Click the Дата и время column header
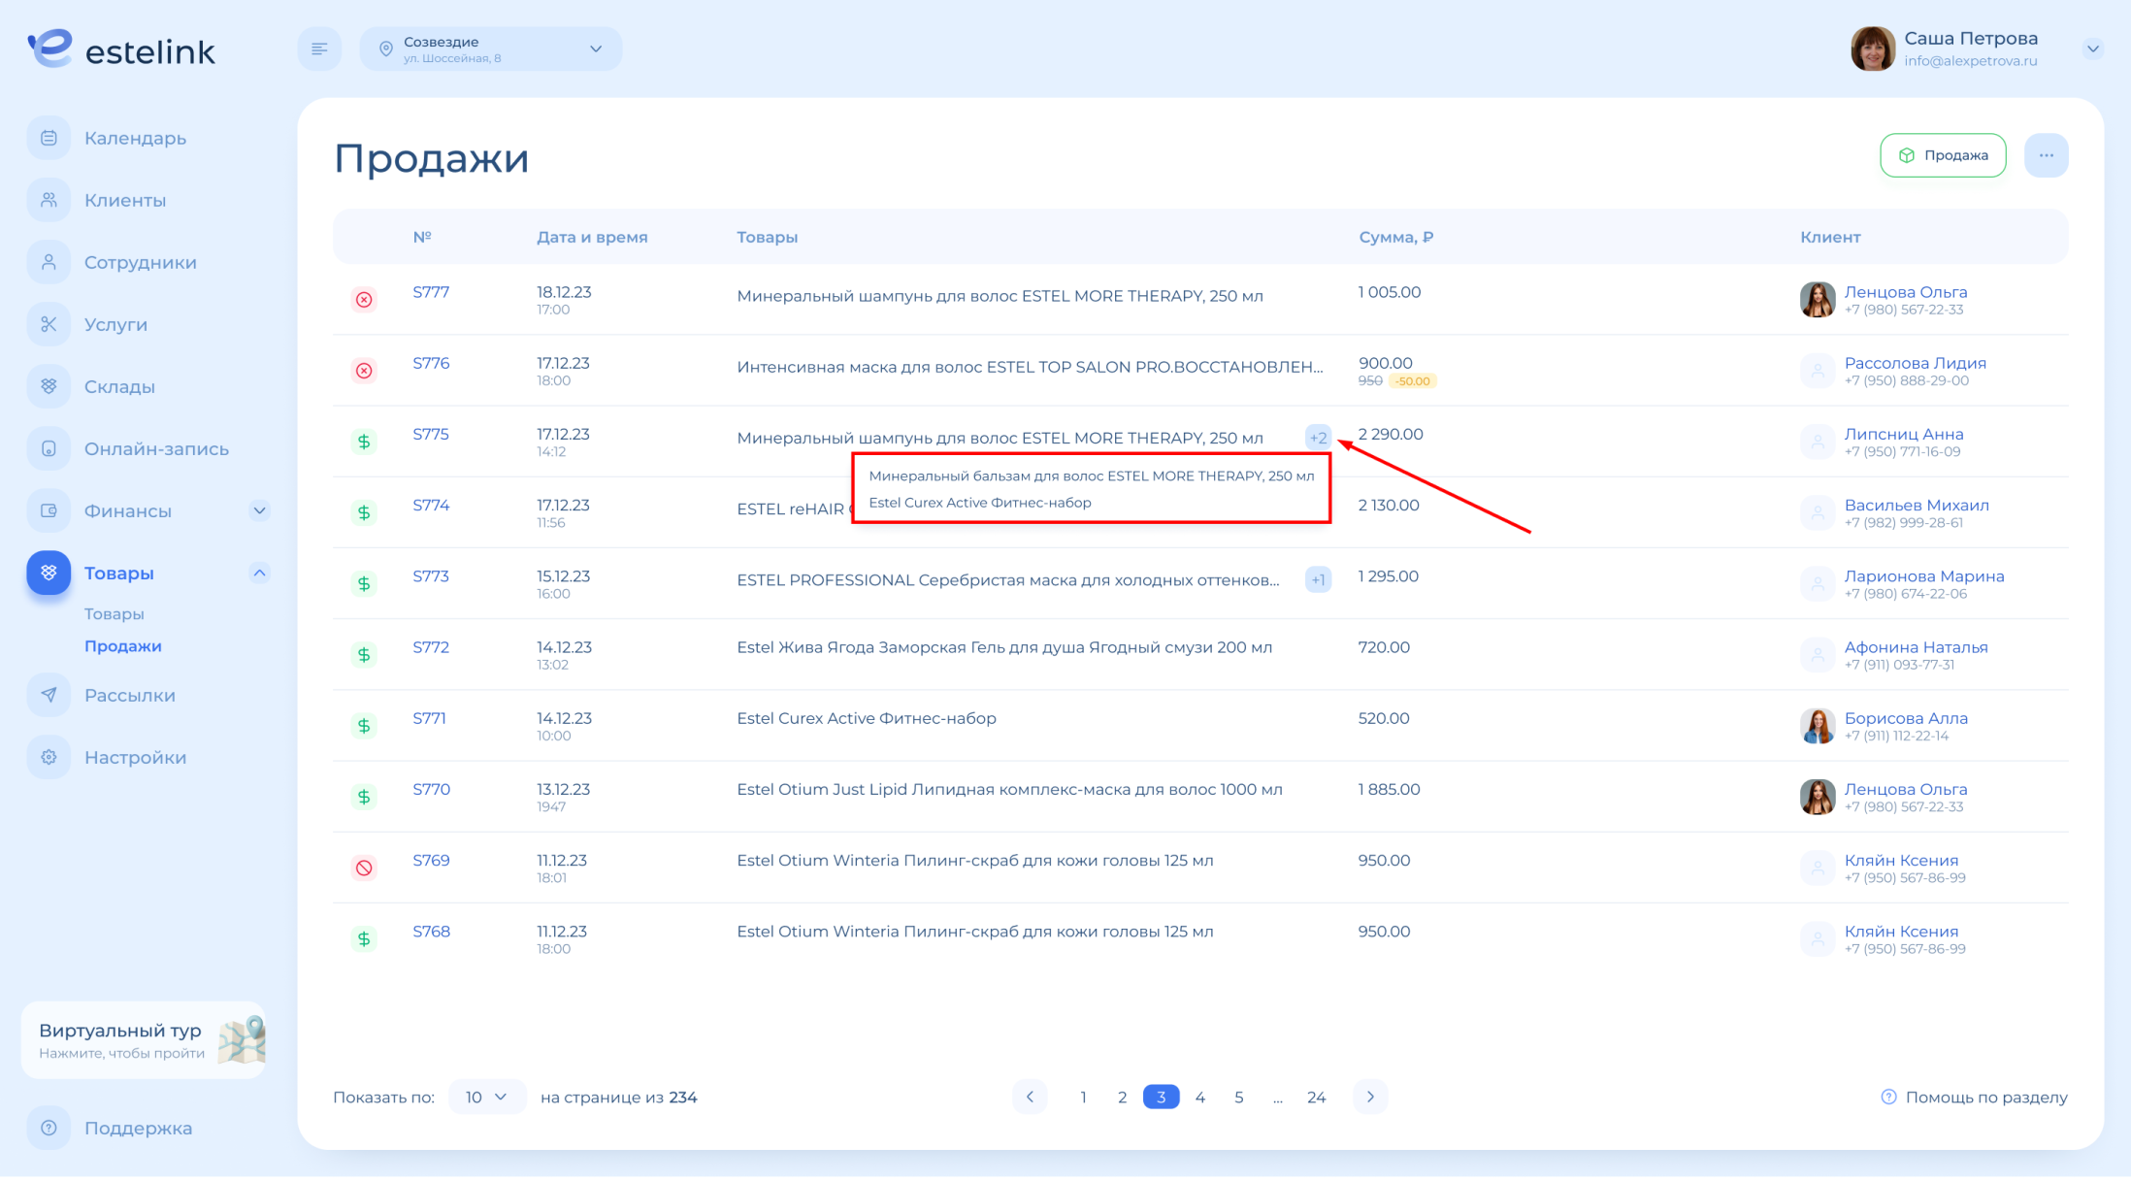This screenshot has height=1181, width=2131. coord(592,237)
